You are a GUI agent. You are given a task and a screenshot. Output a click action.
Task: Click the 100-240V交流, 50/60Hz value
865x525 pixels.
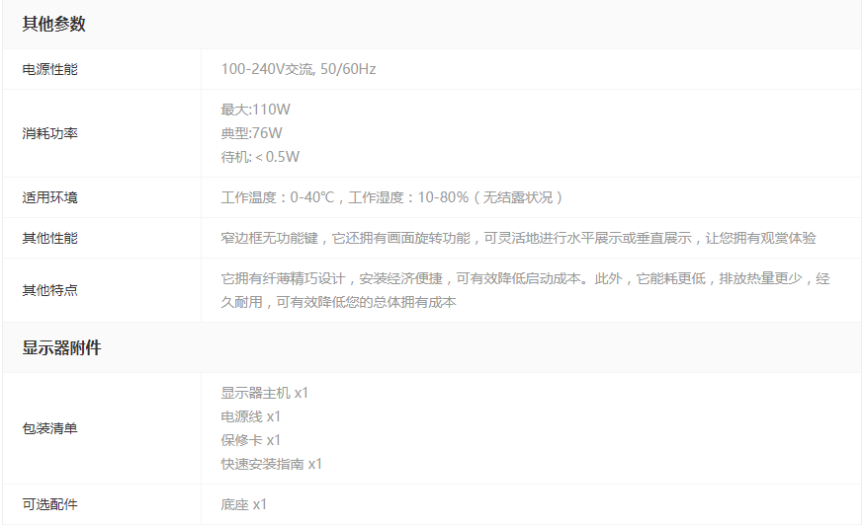[299, 69]
